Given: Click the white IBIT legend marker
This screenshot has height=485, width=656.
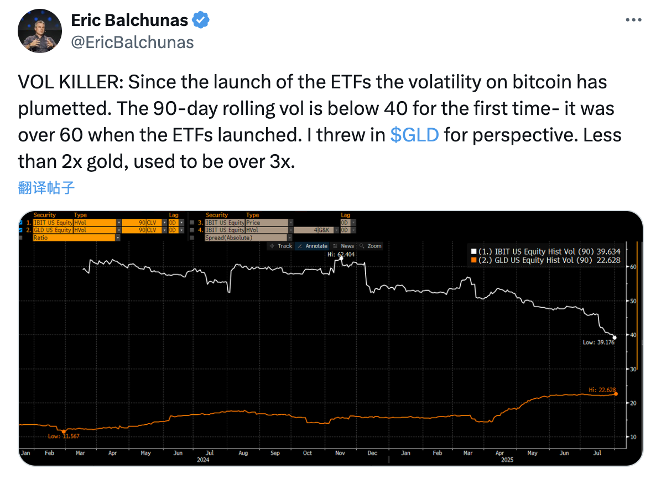Looking at the screenshot, I should [x=473, y=251].
